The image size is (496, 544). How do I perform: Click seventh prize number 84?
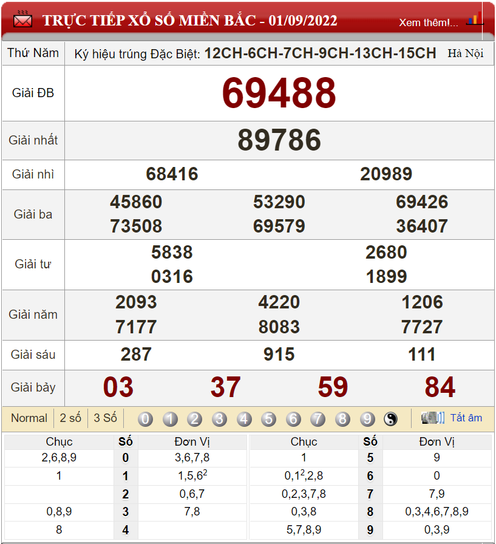440,387
